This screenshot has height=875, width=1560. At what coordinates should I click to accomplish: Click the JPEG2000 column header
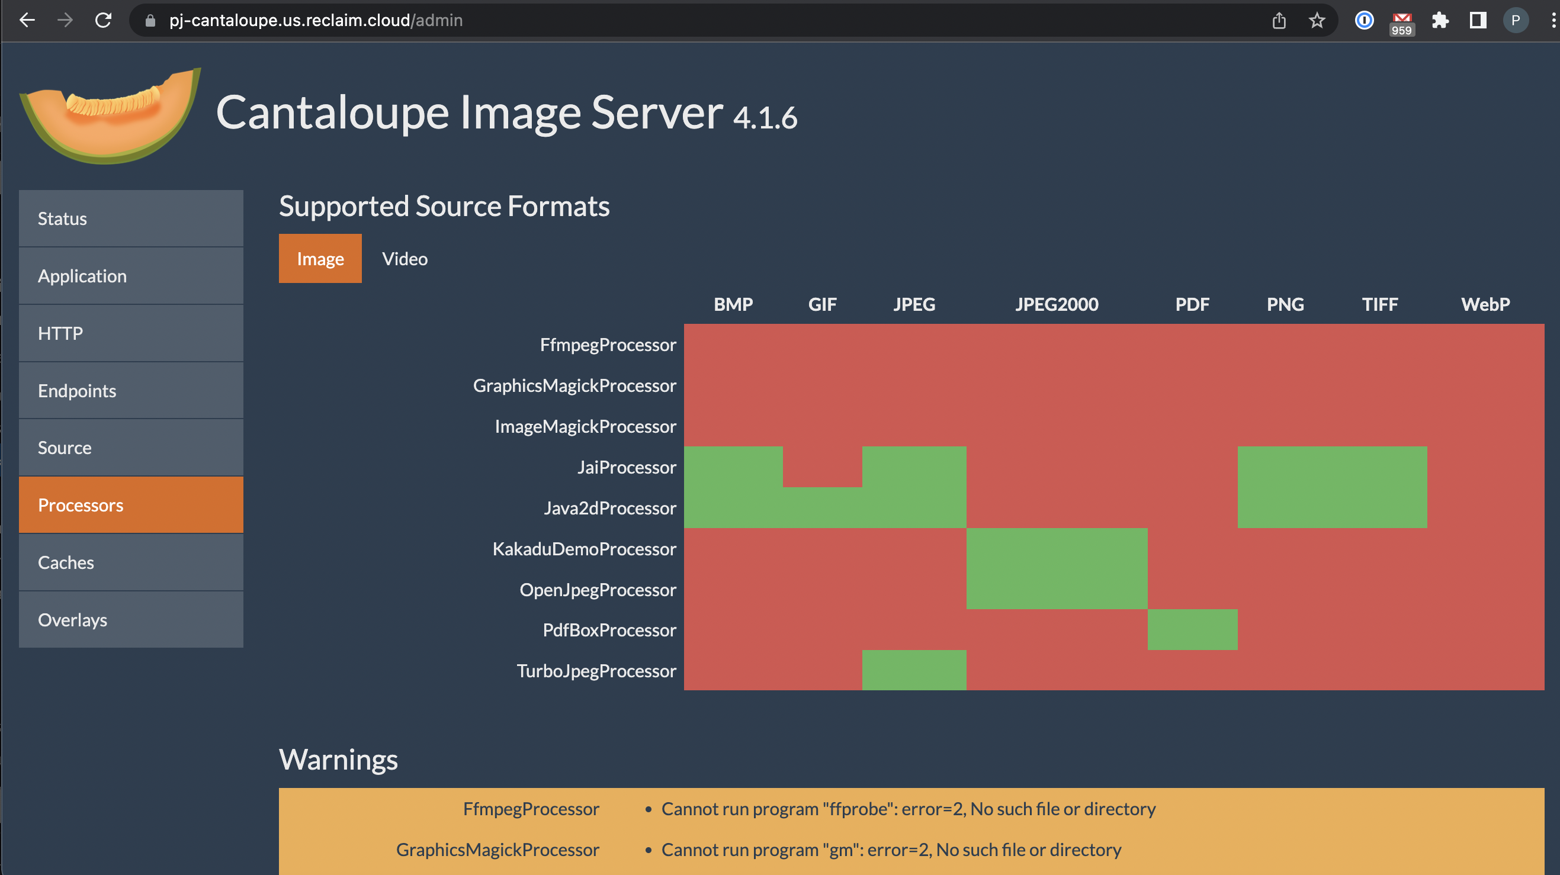[1057, 304]
